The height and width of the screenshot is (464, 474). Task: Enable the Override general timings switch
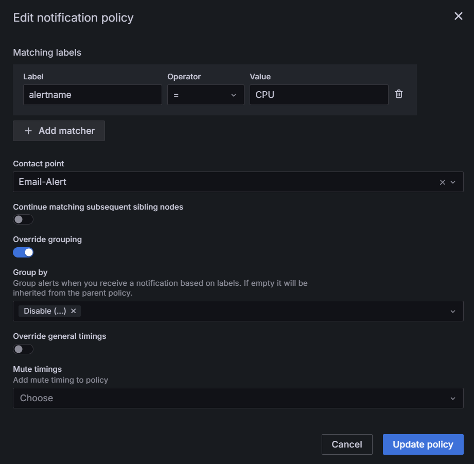coord(23,349)
